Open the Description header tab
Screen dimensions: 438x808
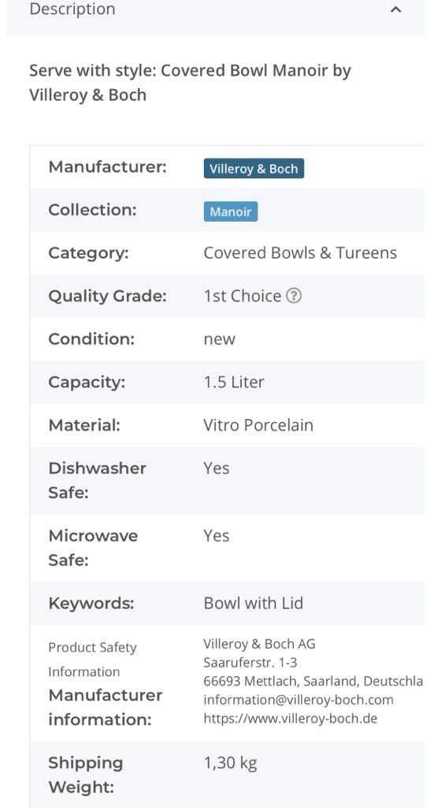tap(215, 12)
